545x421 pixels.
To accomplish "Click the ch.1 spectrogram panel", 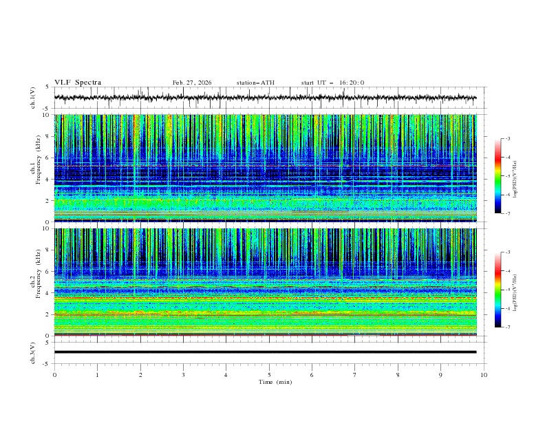I will (266, 168).
